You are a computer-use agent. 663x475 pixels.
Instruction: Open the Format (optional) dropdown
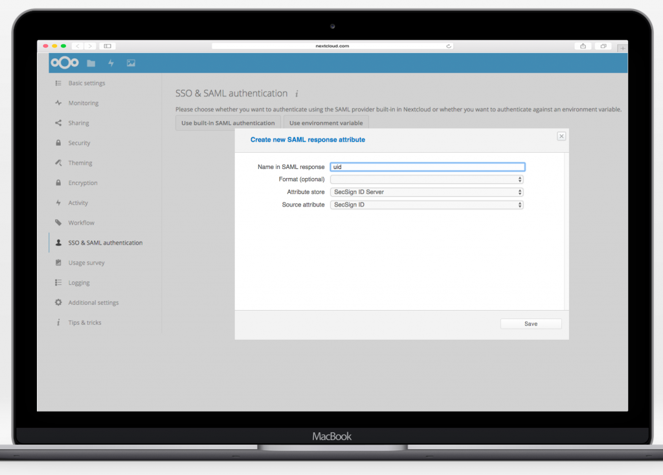coord(427,179)
